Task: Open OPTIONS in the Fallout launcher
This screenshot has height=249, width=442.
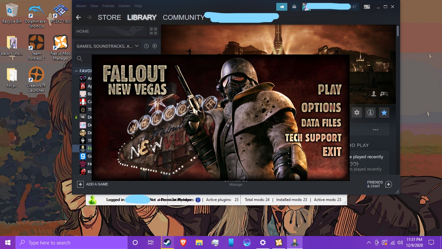Action: click(x=321, y=107)
